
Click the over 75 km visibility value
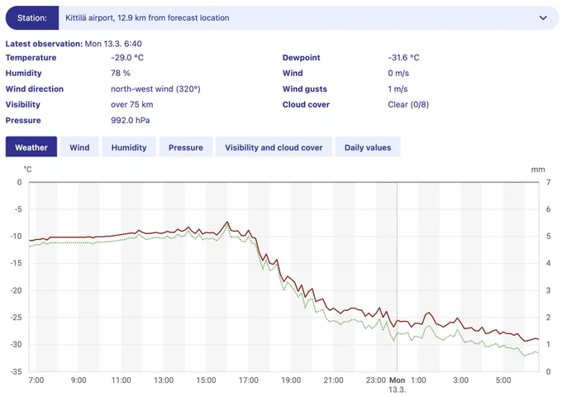point(132,105)
